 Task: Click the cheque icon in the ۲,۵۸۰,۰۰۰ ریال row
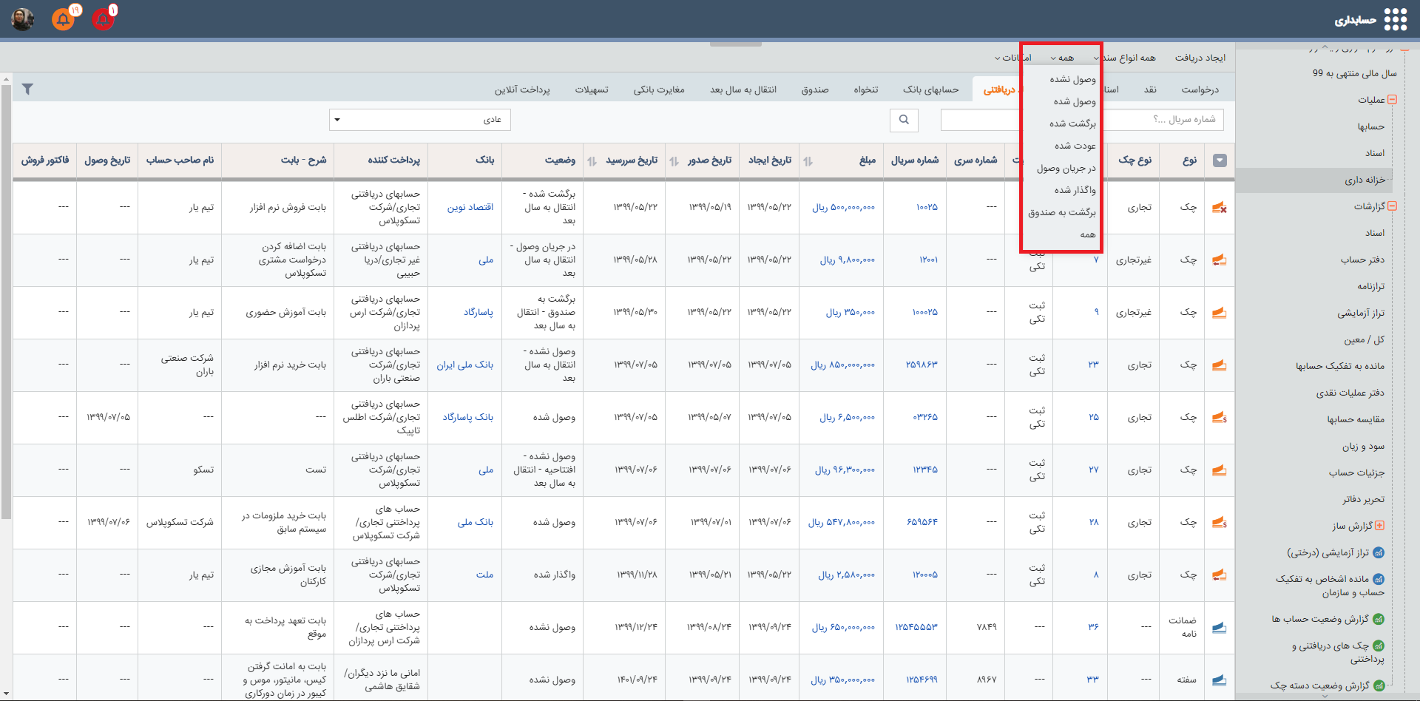coord(1220,575)
